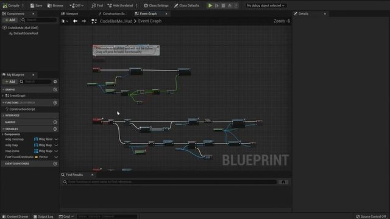Select DefaultSceneRoot component

coord(26,33)
